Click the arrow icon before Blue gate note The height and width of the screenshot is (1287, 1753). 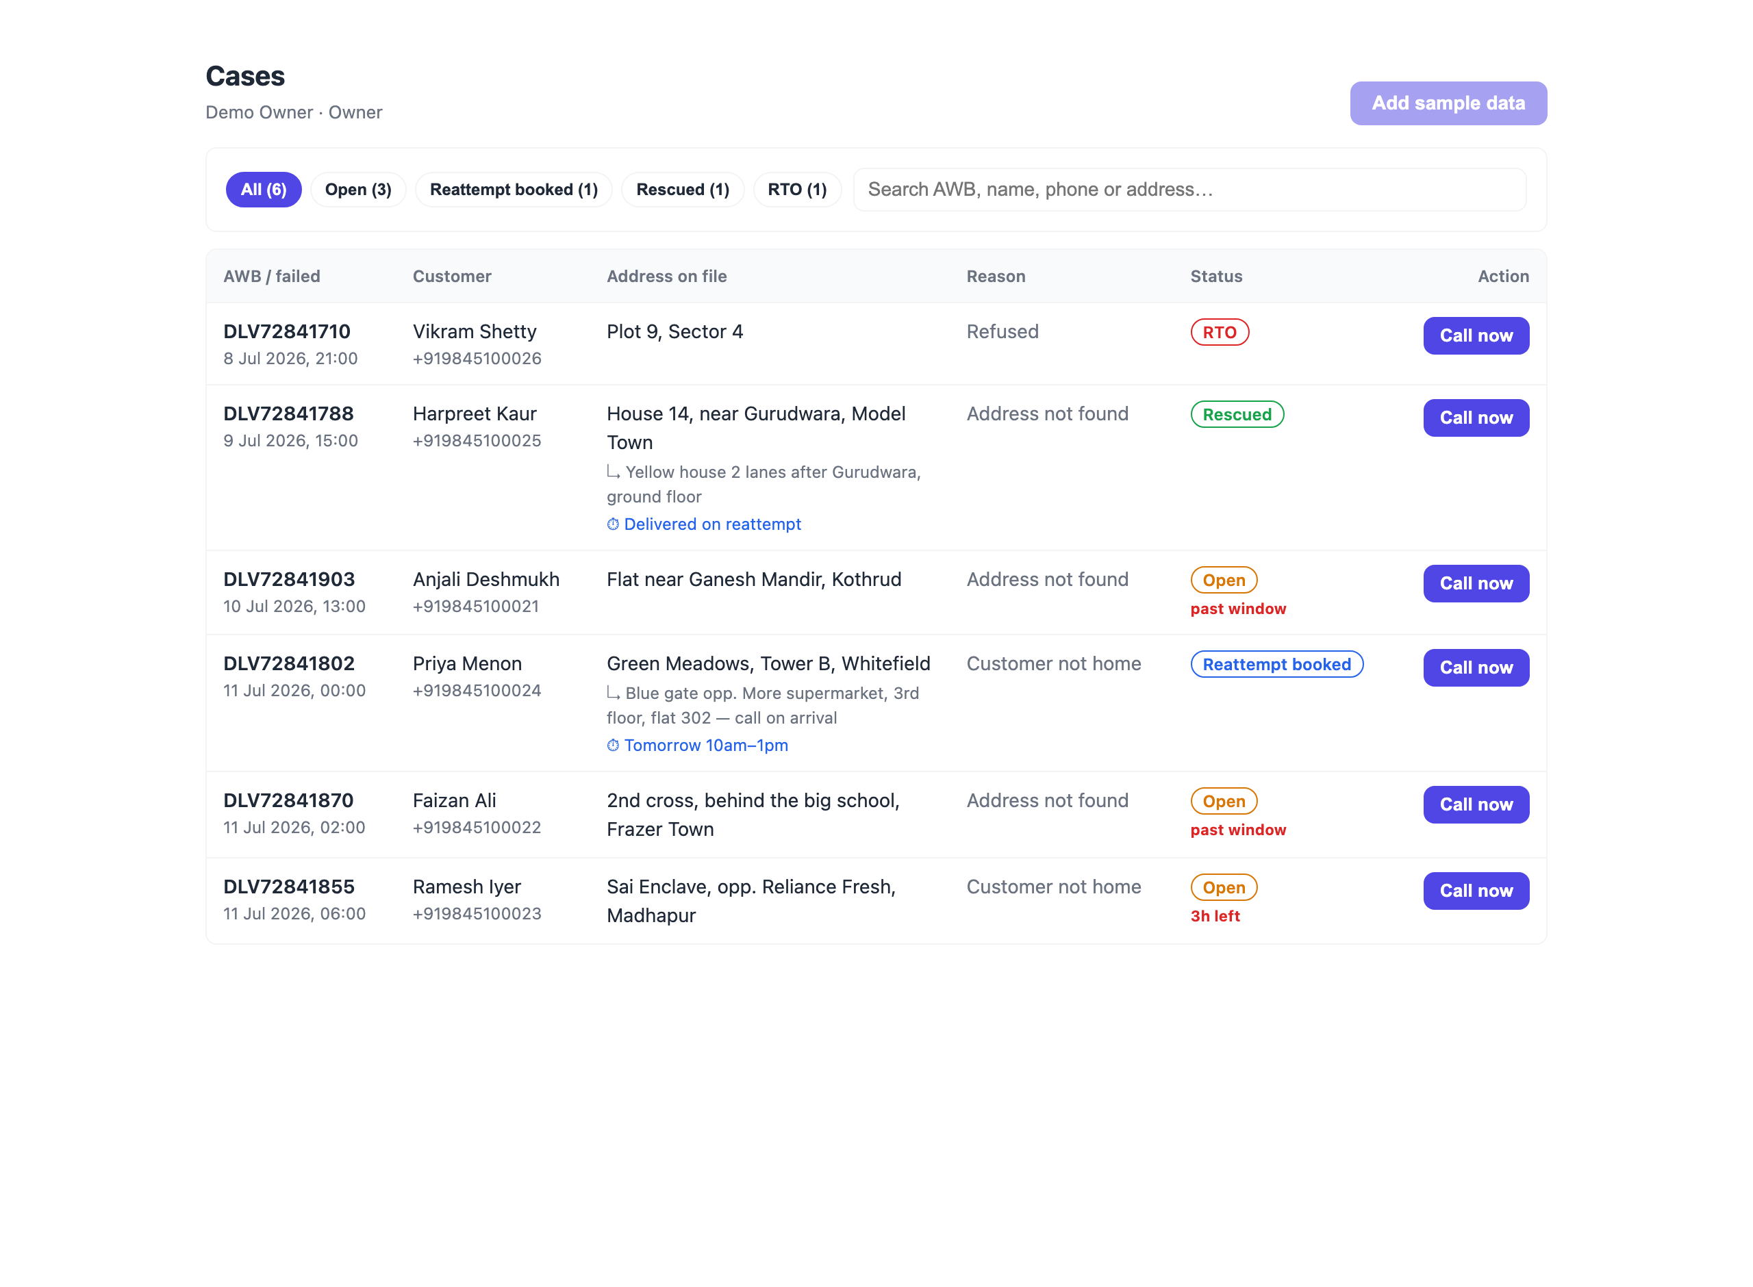(613, 693)
